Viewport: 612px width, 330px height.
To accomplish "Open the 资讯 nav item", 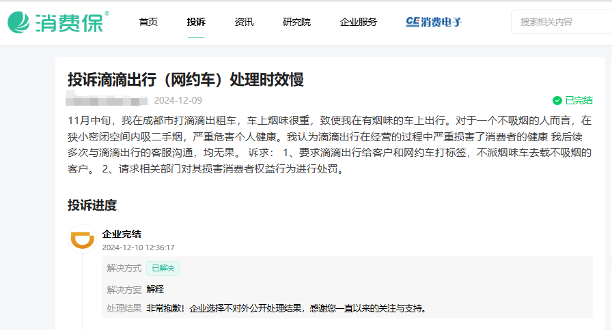I will [x=244, y=22].
